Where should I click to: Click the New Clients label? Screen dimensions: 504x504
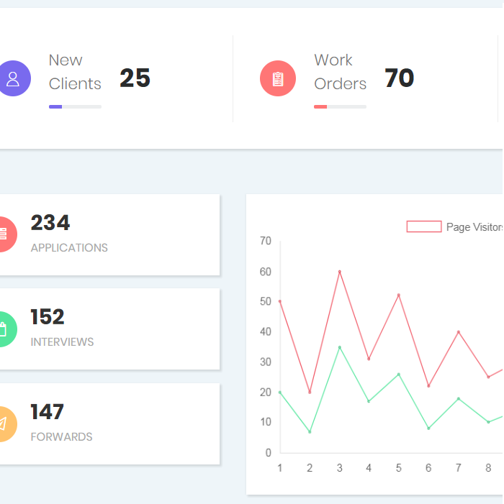tap(75, 72)
